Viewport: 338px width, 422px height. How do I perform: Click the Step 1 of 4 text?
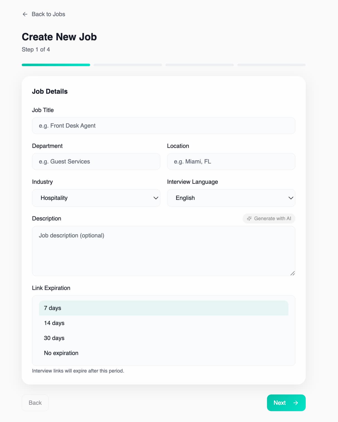pos(36,49)
